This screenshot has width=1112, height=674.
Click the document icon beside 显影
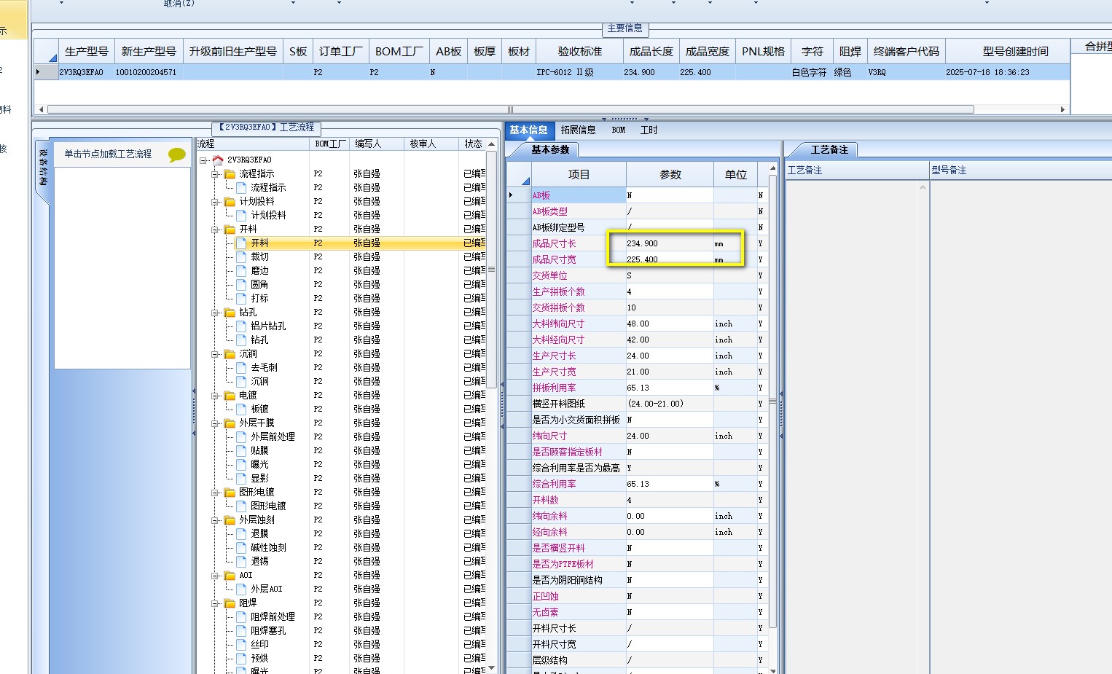[x=241, y=478]
